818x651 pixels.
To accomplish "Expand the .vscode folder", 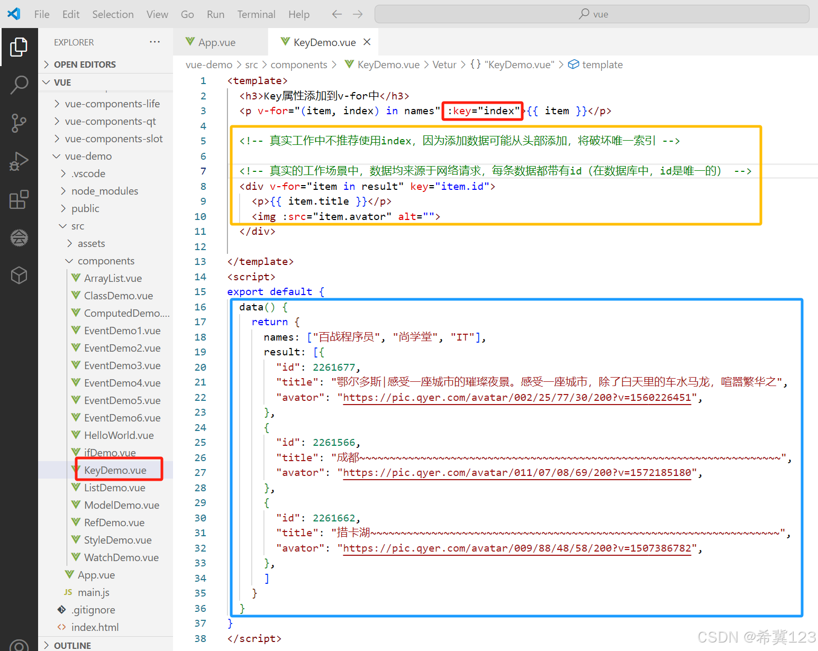I will [x=106, y=173].
